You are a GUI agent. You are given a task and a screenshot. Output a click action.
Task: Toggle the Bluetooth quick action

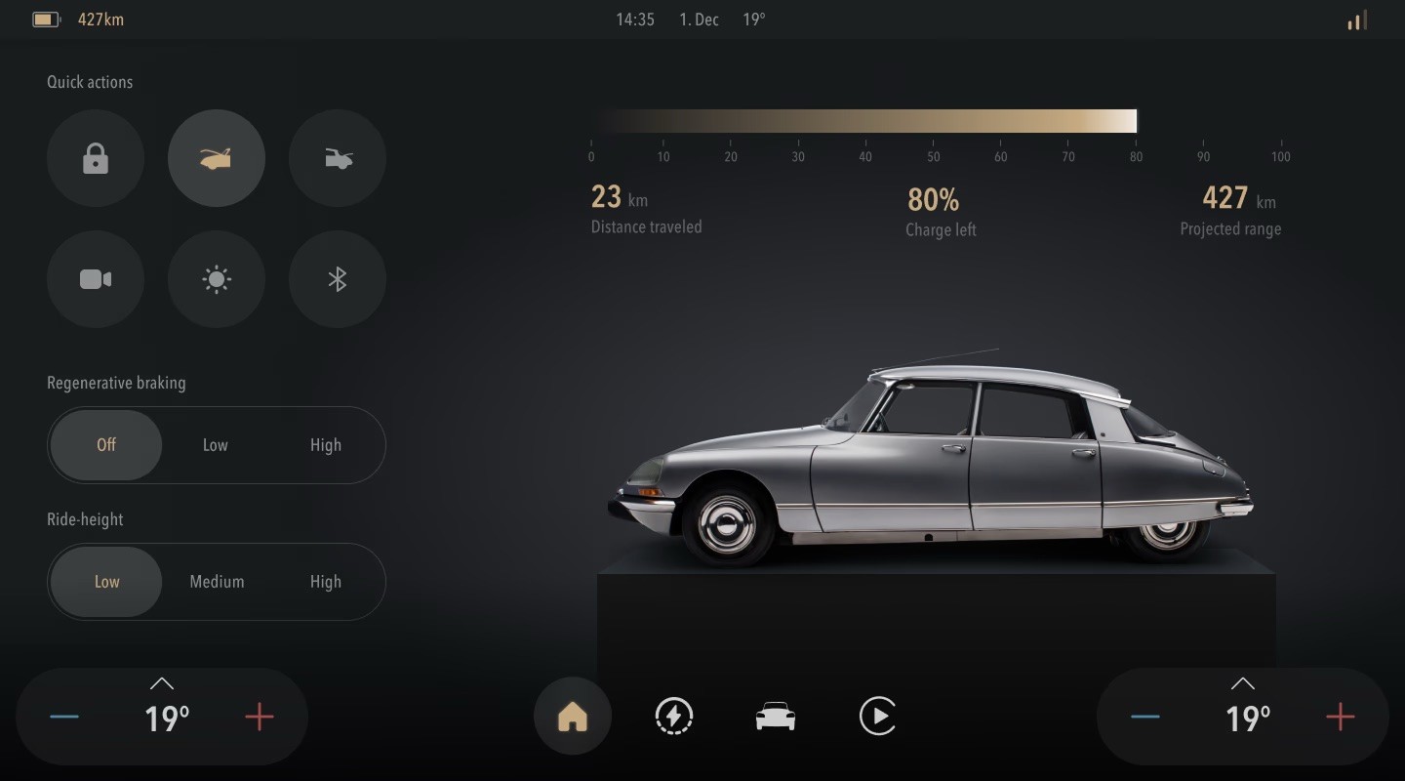338,279
